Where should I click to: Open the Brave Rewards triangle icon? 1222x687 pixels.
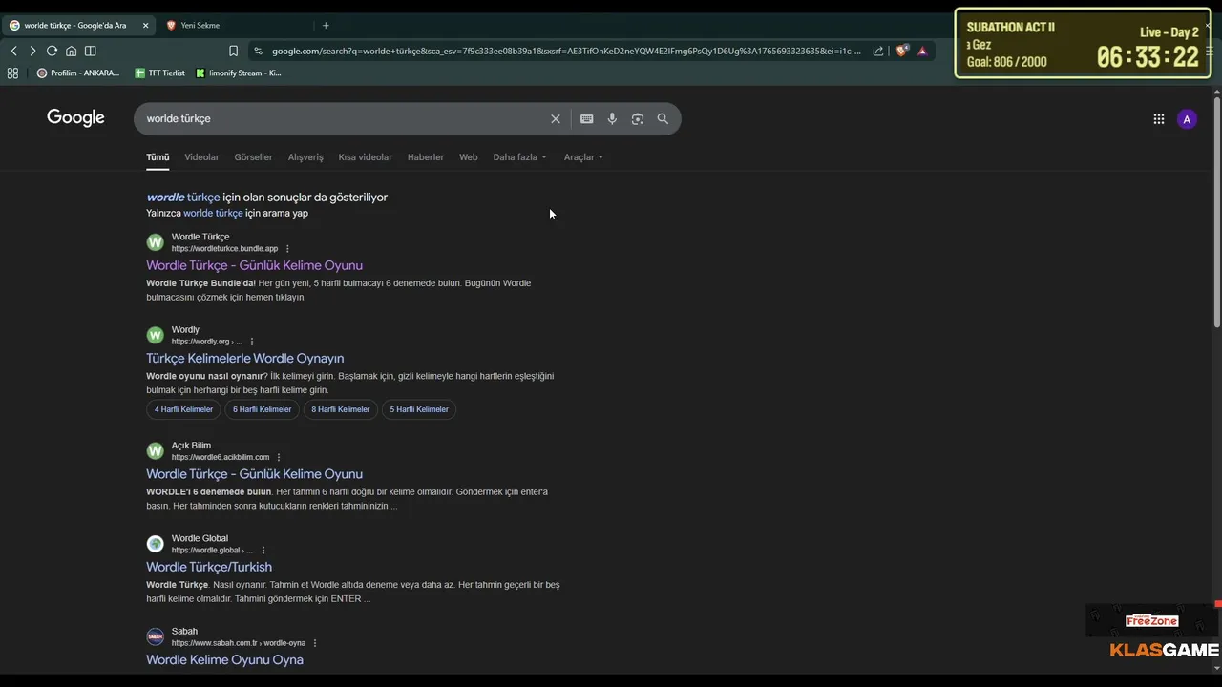pyautogui.click(x=922, y=51)
